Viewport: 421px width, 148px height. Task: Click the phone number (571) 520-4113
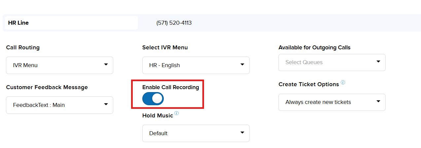click(174, 23)
